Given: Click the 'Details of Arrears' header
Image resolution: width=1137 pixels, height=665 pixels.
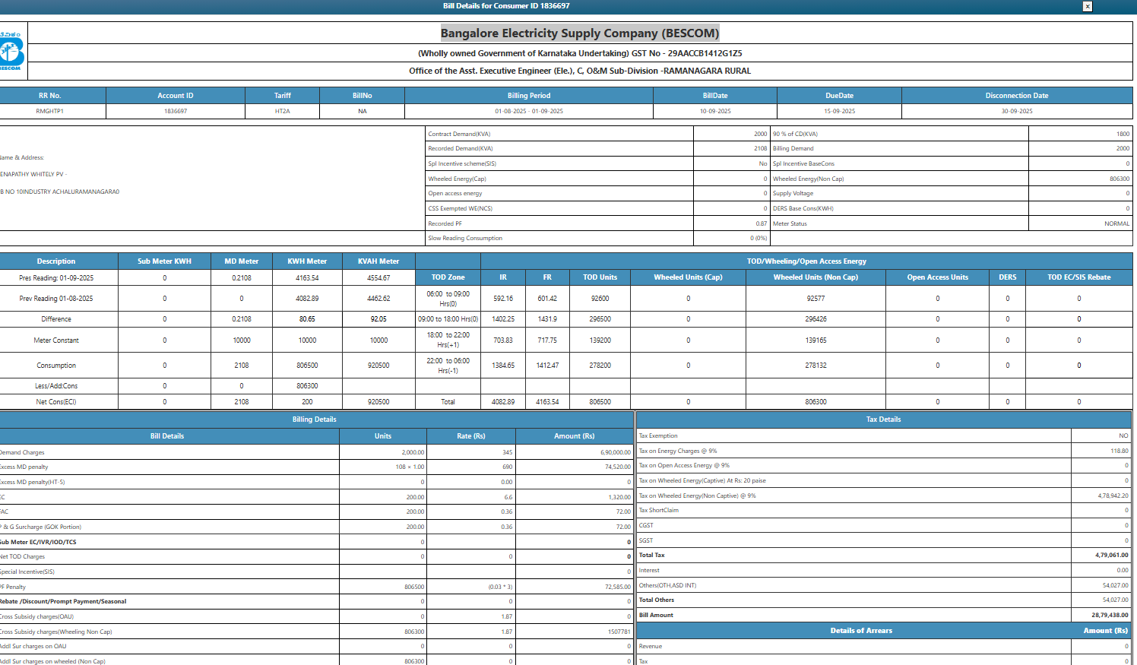Looking at the screenshot, I should tap(861, 631).
